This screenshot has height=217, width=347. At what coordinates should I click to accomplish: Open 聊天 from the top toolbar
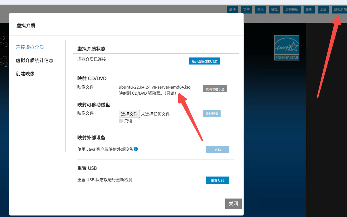click(260, 9)
